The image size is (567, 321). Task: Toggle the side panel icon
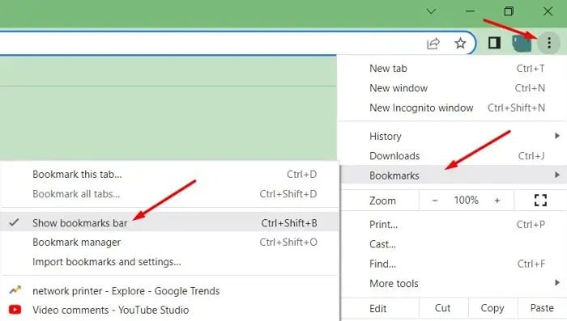494,43
